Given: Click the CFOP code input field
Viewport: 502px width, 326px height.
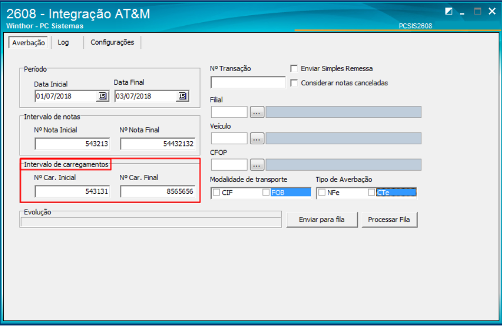Looking at the screenshot, I should pos(229,165).
